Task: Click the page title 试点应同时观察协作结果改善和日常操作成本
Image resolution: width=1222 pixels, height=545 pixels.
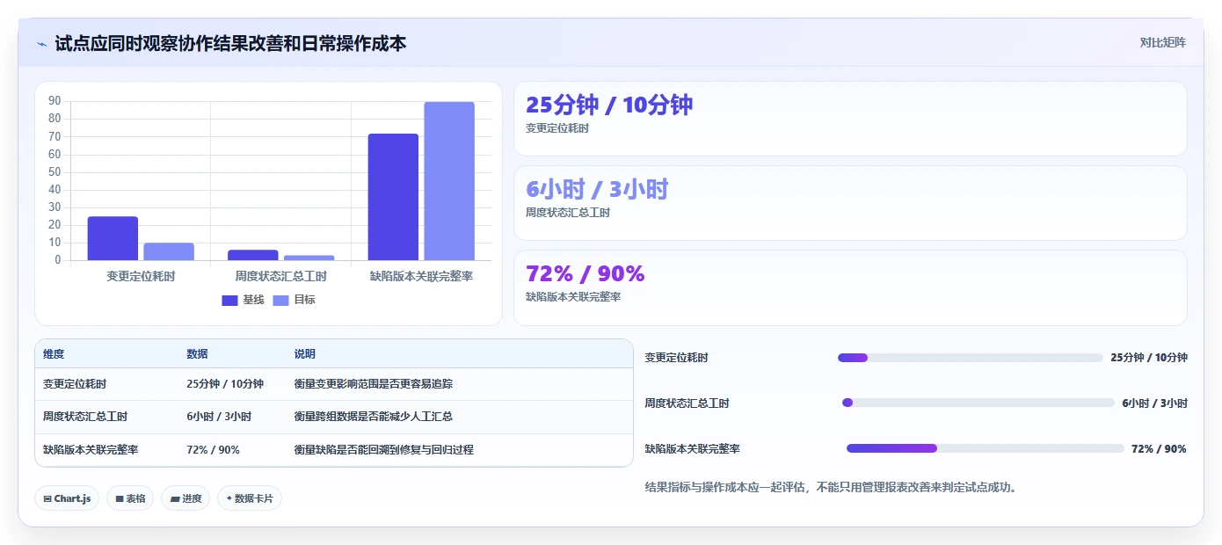Action: pyautogui.click(x=230, y=43)
